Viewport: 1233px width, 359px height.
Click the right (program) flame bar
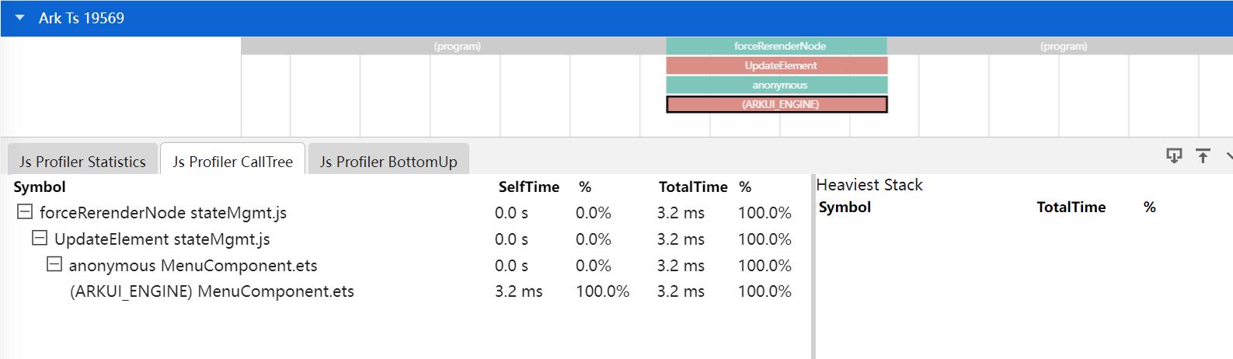[1062, 47]
